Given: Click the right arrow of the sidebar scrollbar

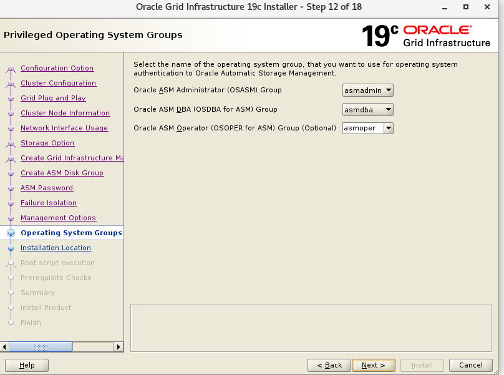Looking at the screenshot, I should click(x=119, y=347).
